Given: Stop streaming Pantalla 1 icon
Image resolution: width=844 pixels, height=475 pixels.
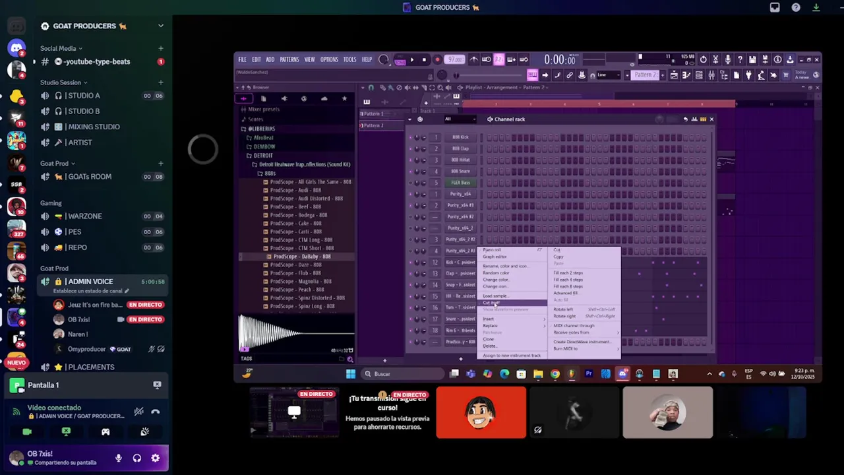Looking at the screenshot, I should 157,385.
